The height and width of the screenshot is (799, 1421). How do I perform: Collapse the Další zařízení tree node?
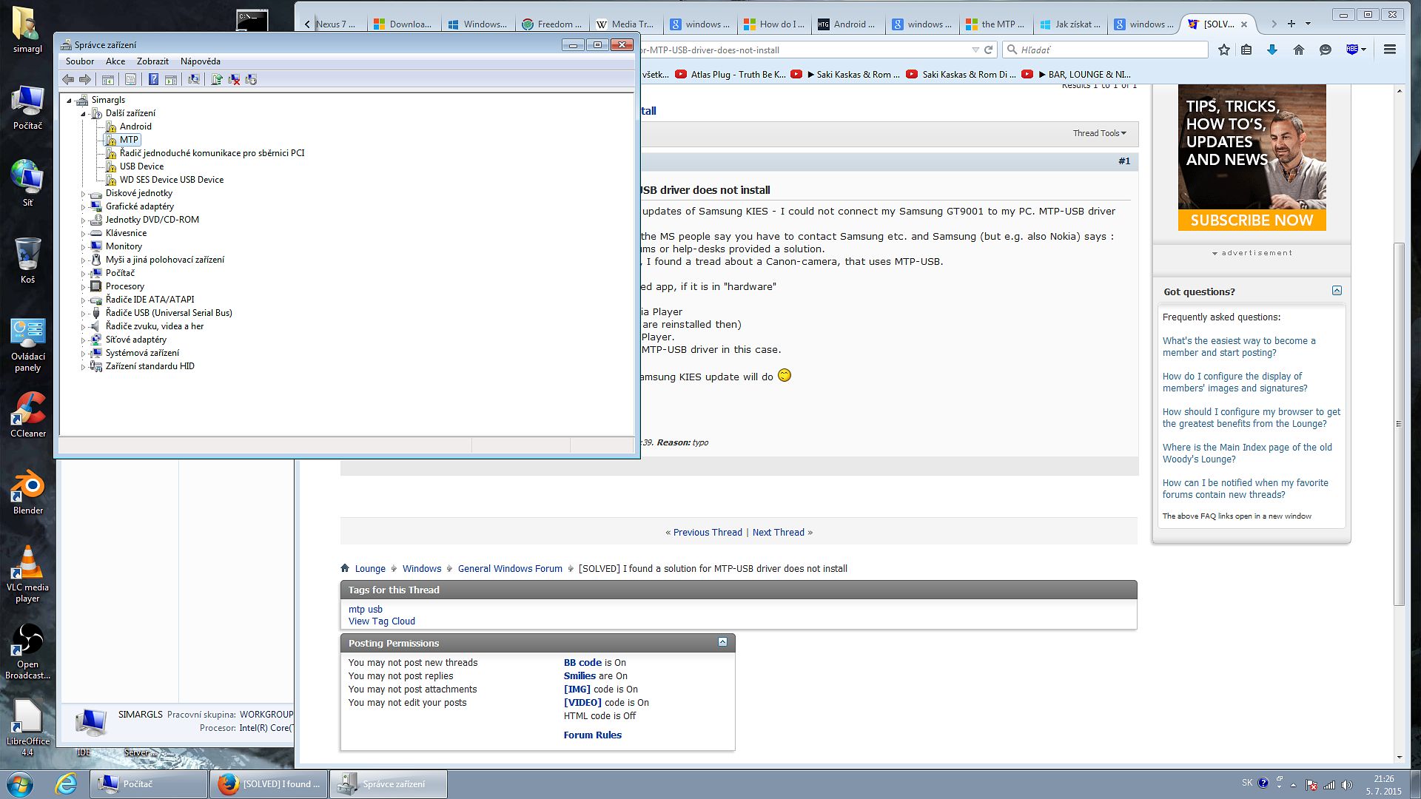click(83, 113)
